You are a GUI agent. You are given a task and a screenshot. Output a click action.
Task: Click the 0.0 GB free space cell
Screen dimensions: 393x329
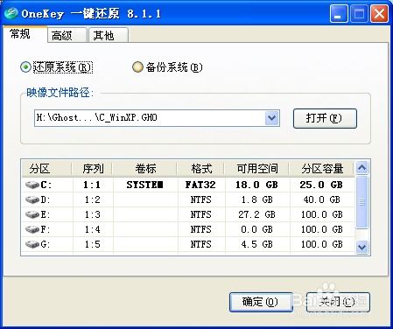click(x=256, y=229)
